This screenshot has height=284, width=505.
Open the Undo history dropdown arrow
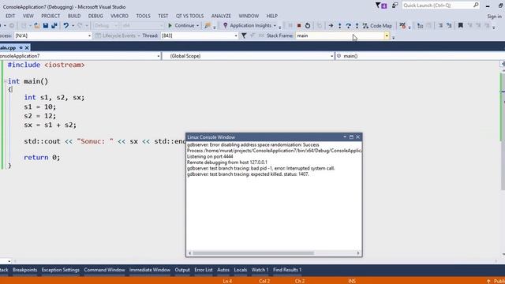(x=73, y=25)
